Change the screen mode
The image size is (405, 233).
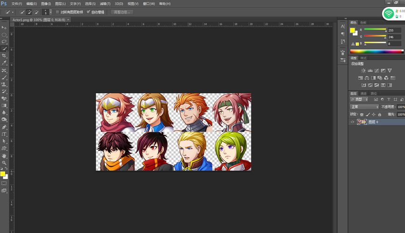[x=4, y=191]
